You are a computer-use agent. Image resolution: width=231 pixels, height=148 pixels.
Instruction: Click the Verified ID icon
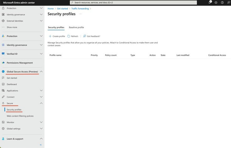pyautogui.click(x=3, y=54)
